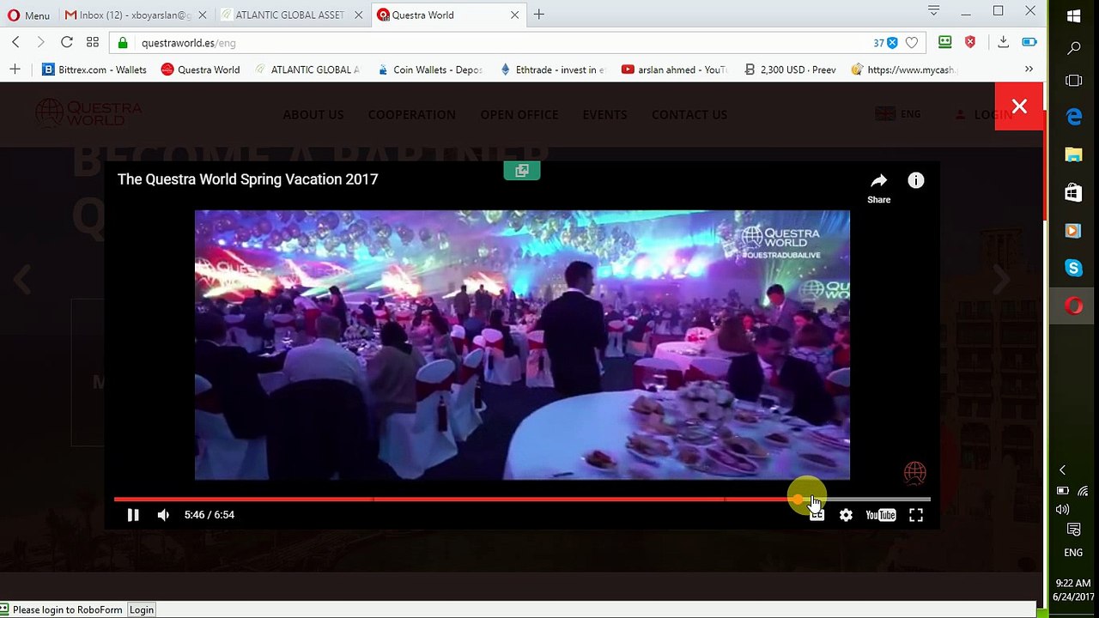Open the ATLANTIC GLOBAL A bookmark
1099x618 pixels.
[x=307, y=70]
